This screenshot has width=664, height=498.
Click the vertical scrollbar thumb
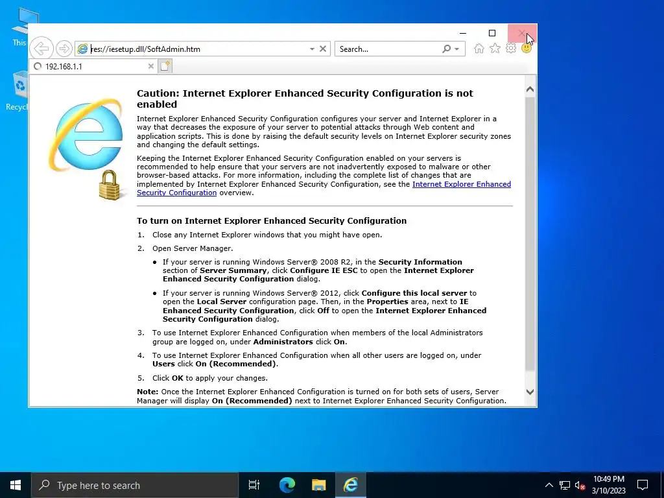530,233
